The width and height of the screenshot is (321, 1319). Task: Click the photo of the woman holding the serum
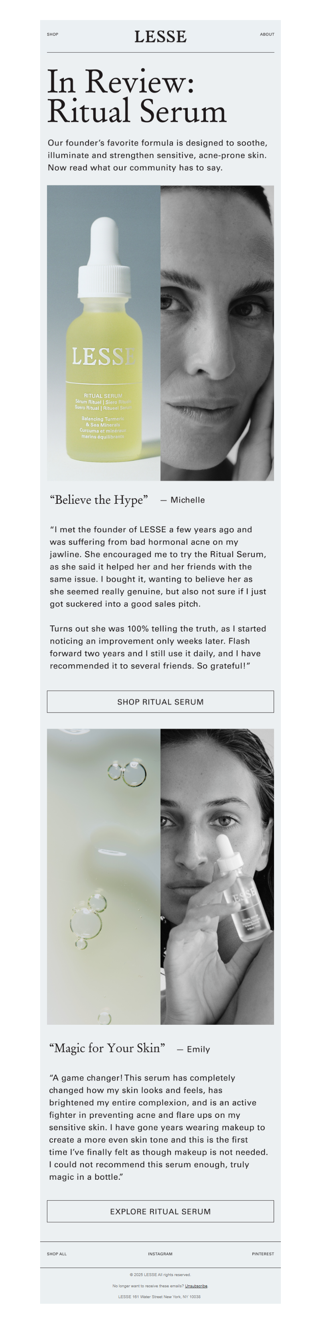tap(217, 876)
